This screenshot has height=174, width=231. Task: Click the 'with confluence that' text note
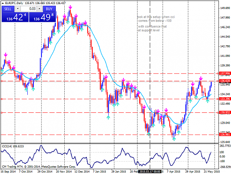coord(152,26)
